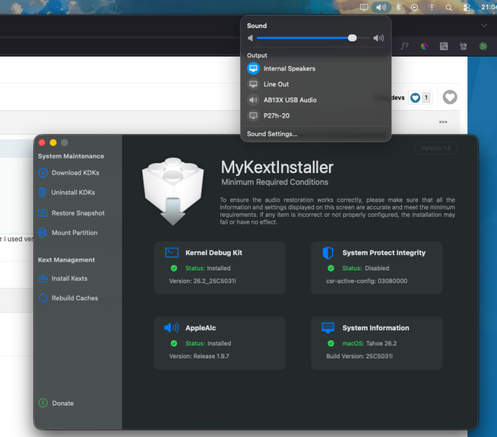Click the AppleAlc status checkmark
The width and height of the screenshot is (497, 437).
tap(174, 344)
